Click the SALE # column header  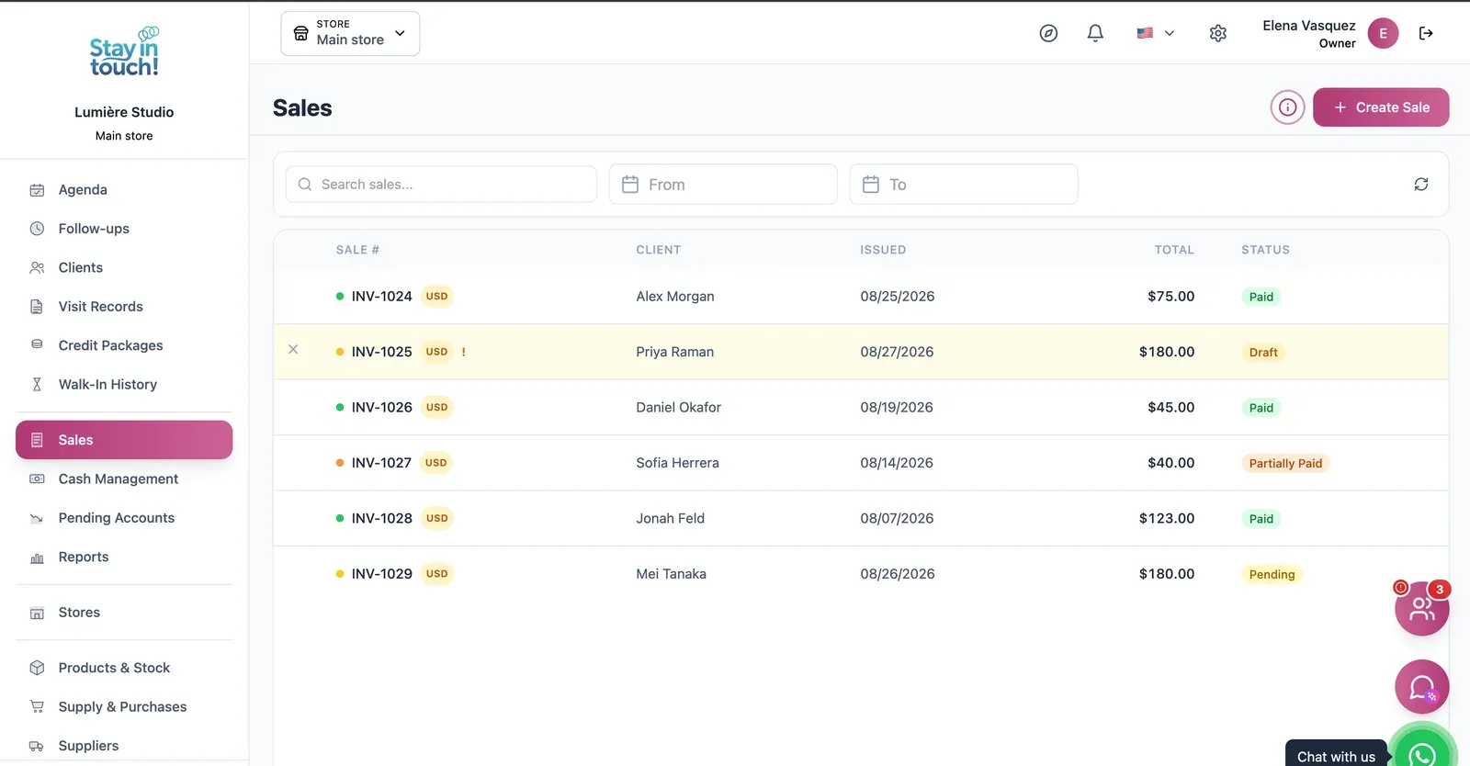pos(357,250)
